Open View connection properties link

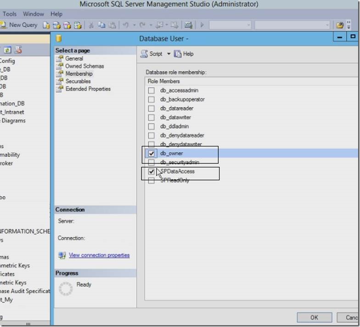(99, 255)
